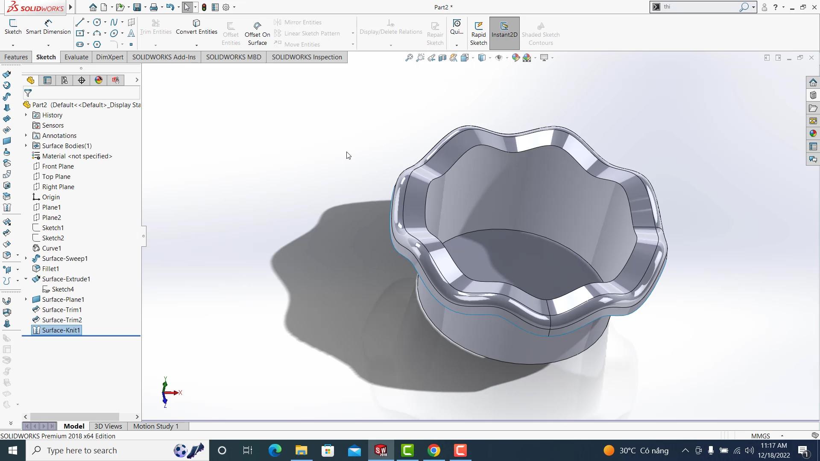
Task: Open the Section View tool
Action: pyautogui.click(x=442, y=58)
